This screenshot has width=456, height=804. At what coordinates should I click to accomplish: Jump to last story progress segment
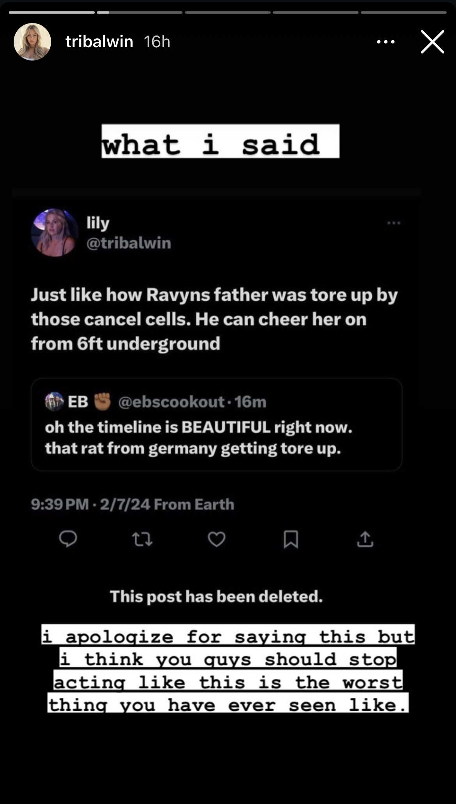[x=404, y=12]
